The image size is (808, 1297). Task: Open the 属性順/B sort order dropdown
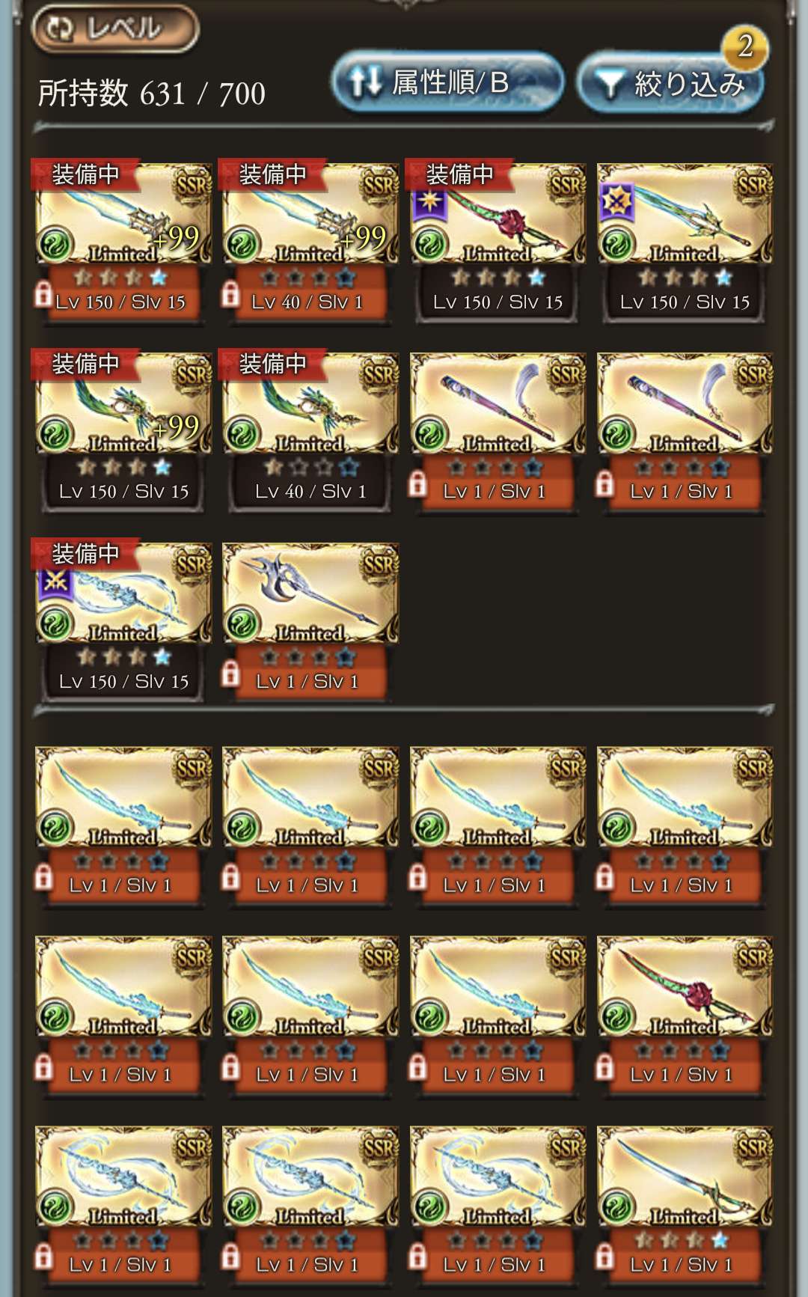(x=447, y=82)
